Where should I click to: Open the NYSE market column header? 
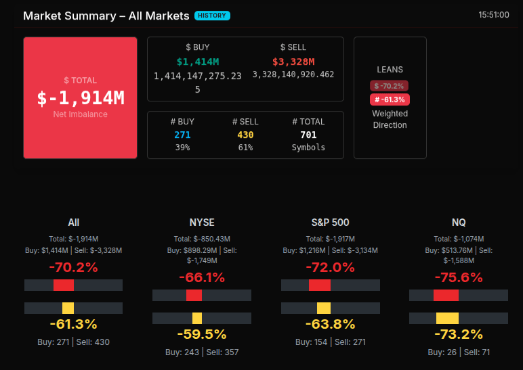tap(202, 222)
